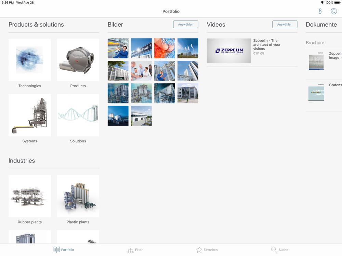Switch to the Suche tab label

[x=283, y=250]
